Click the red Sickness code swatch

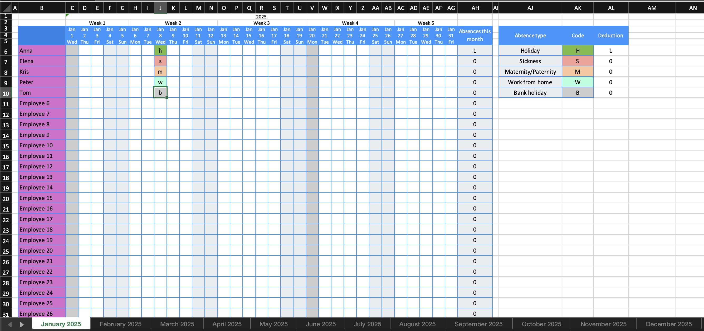click(x=578, y=61)
